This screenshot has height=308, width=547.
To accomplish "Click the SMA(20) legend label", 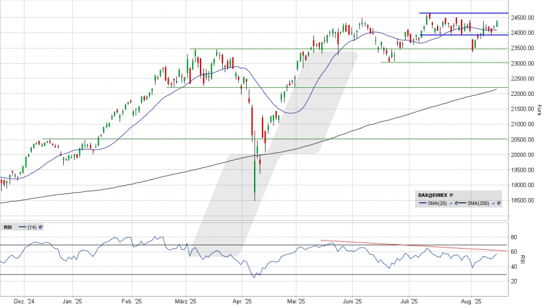I will click(x=438, y=203).
